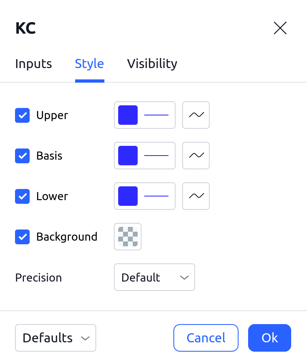The width and height of the screenshot is (307, 363).
Task: Click the Upper line style preview
Action: tap(156, 115)
